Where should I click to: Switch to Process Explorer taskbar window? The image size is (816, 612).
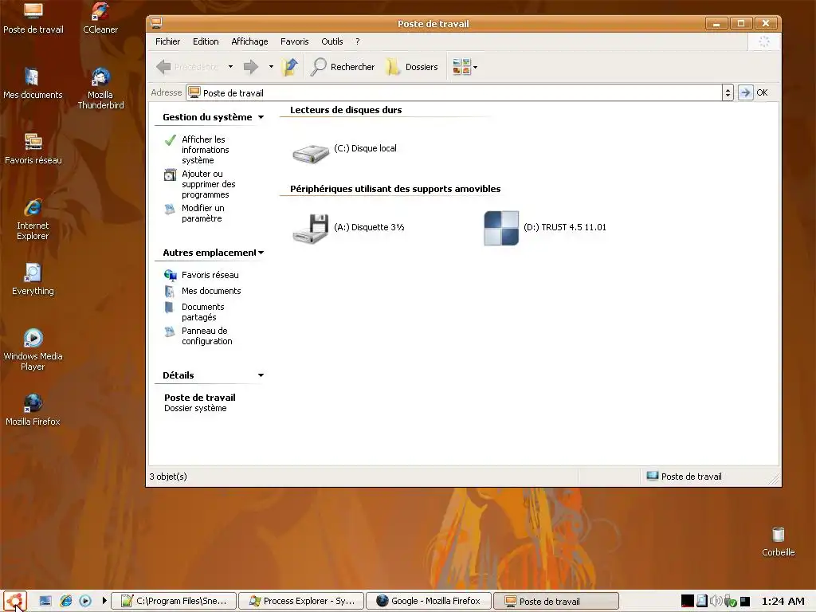coord(301,601)
